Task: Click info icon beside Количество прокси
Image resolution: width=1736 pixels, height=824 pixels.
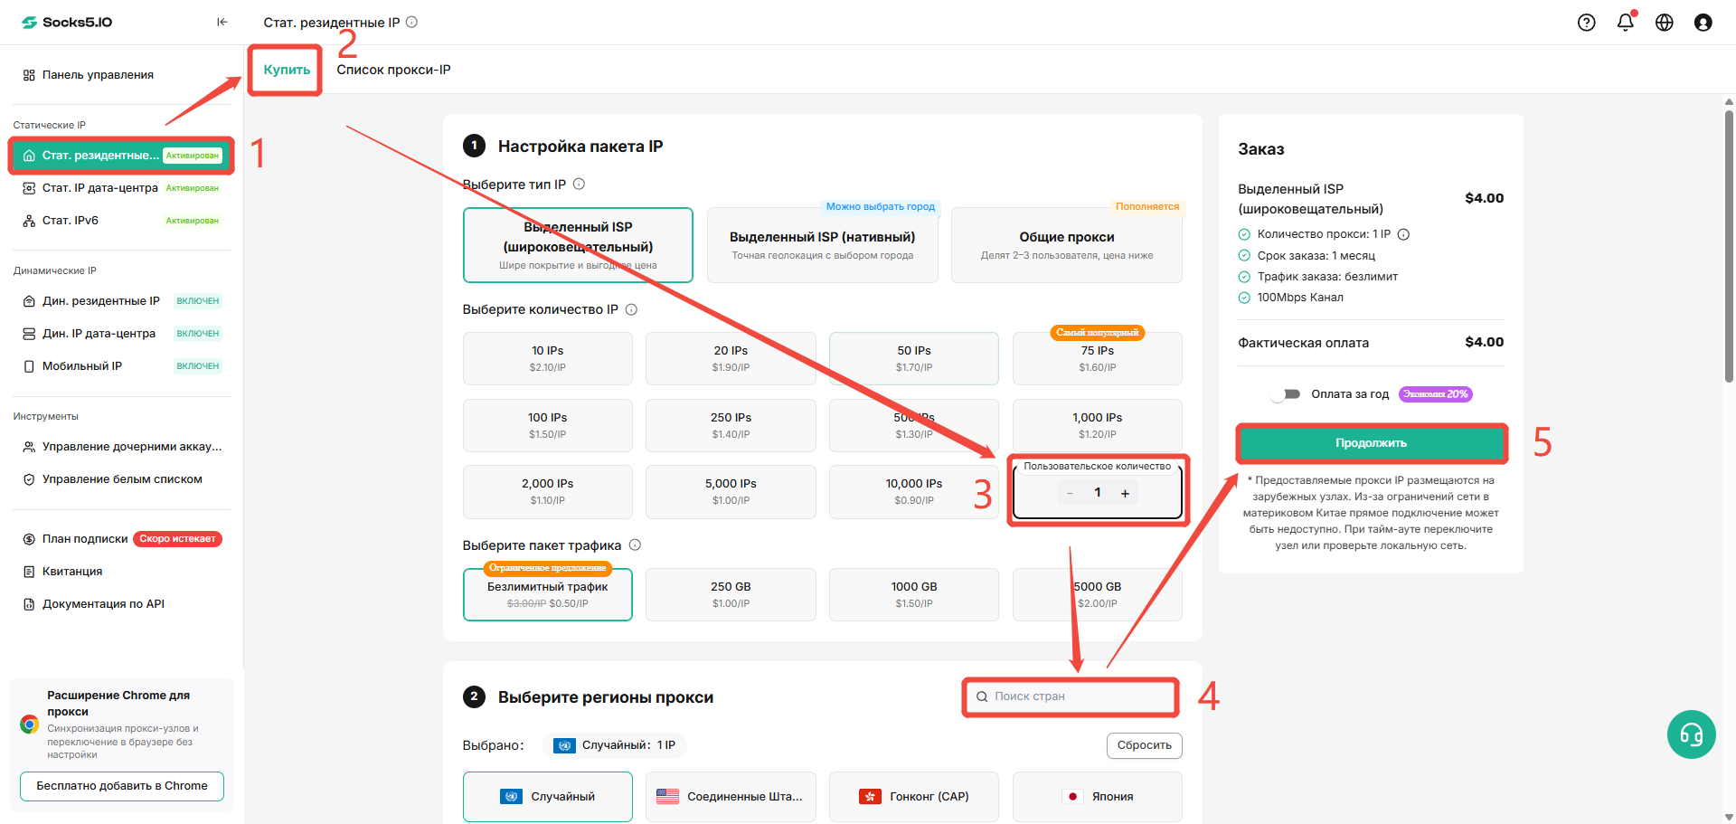Action: (x=1403, y=234)
